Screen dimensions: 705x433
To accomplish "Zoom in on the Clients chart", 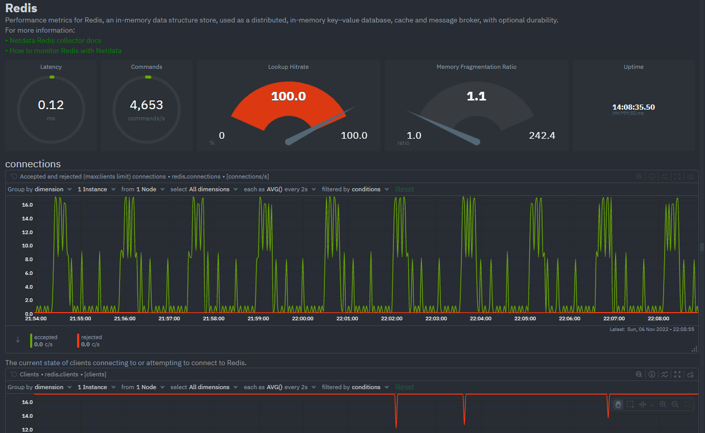I will [x=663, y=404].
